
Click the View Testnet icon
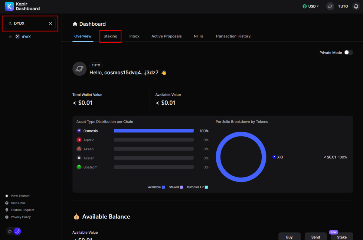[x=7, y=196]
